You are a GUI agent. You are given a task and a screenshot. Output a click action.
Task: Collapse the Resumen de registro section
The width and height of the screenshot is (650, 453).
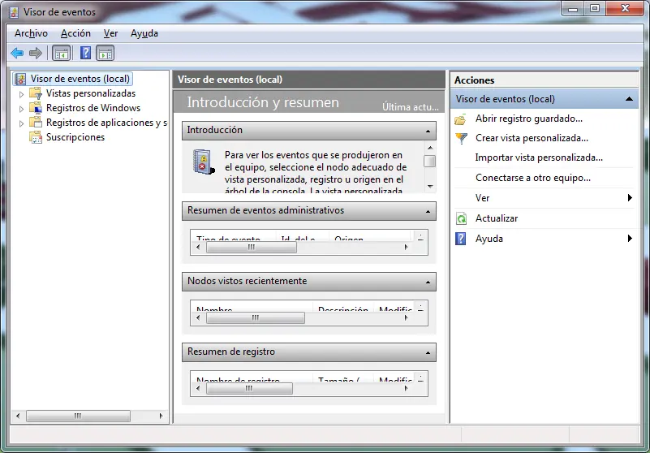(428, 352)
